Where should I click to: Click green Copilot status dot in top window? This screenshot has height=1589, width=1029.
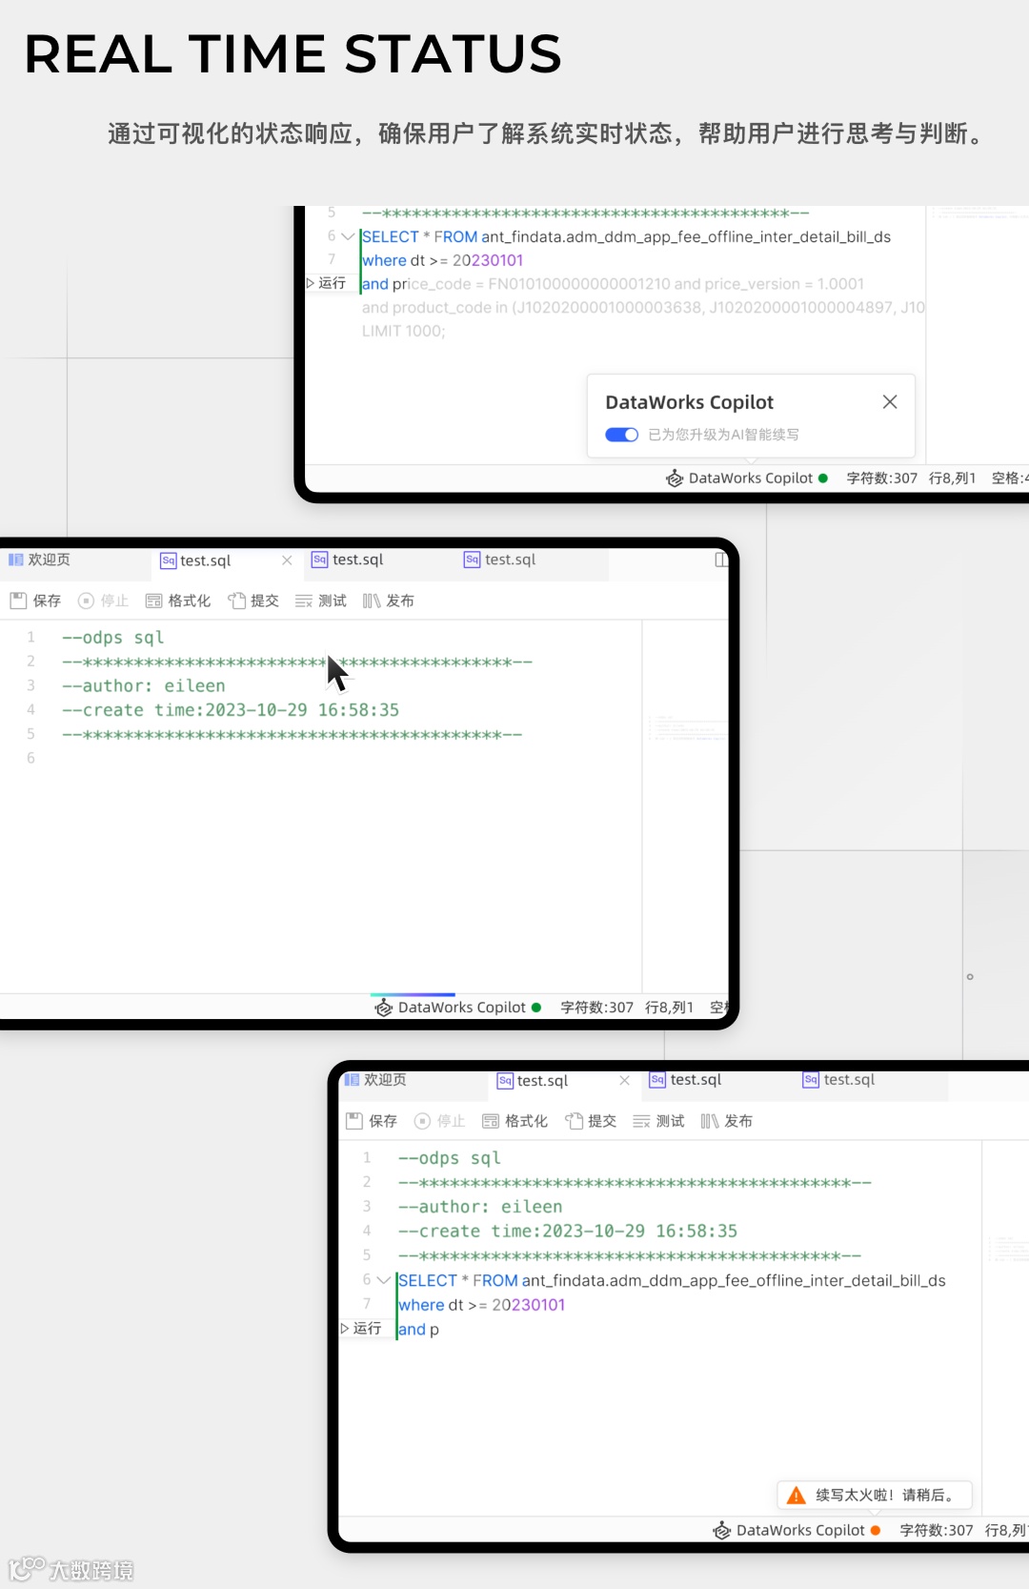coord(823,479)
